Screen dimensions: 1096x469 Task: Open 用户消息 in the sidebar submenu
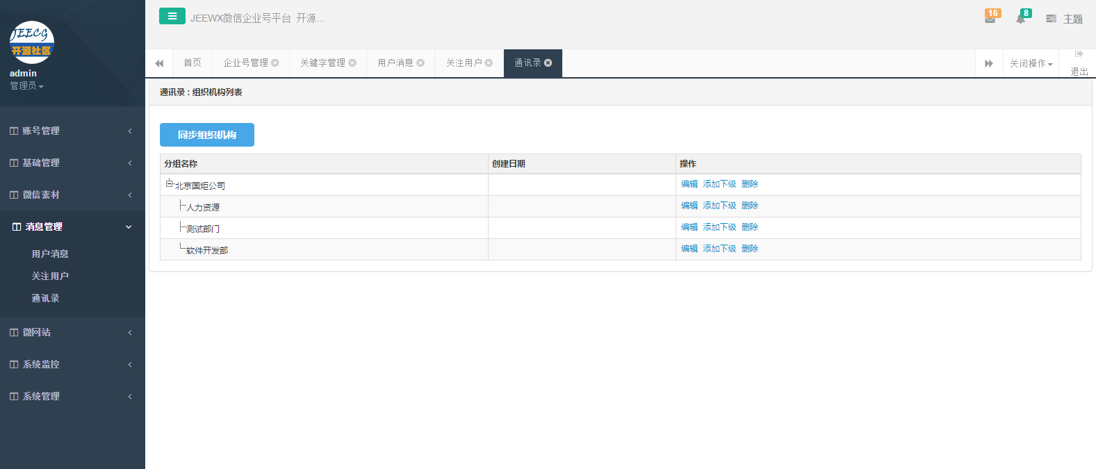(50, 254)
